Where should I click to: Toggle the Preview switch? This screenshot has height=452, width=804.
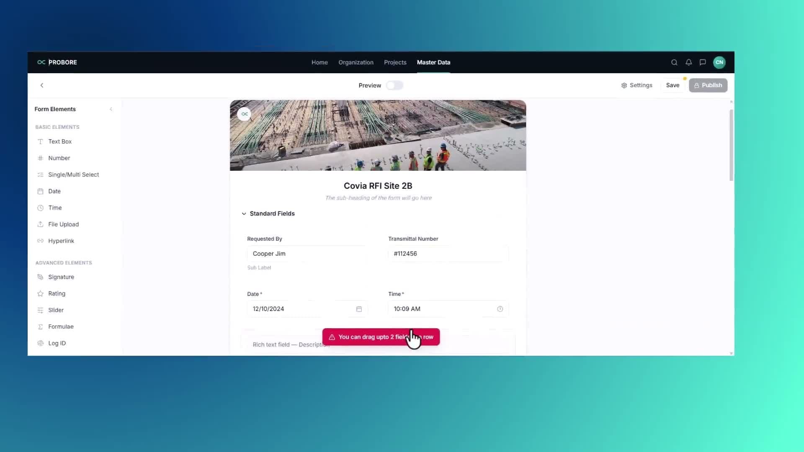pyautogui.click(x=394, y=85)
